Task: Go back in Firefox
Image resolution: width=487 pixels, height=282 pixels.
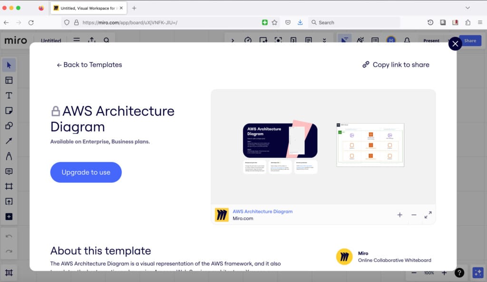Action: tap(6, 22)
